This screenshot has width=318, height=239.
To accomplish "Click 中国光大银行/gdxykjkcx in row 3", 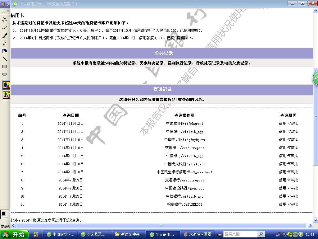I will point(184,140).
